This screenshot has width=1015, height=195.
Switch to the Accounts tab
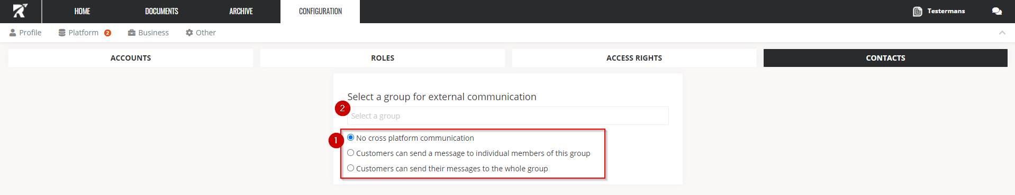pos(131,58)
